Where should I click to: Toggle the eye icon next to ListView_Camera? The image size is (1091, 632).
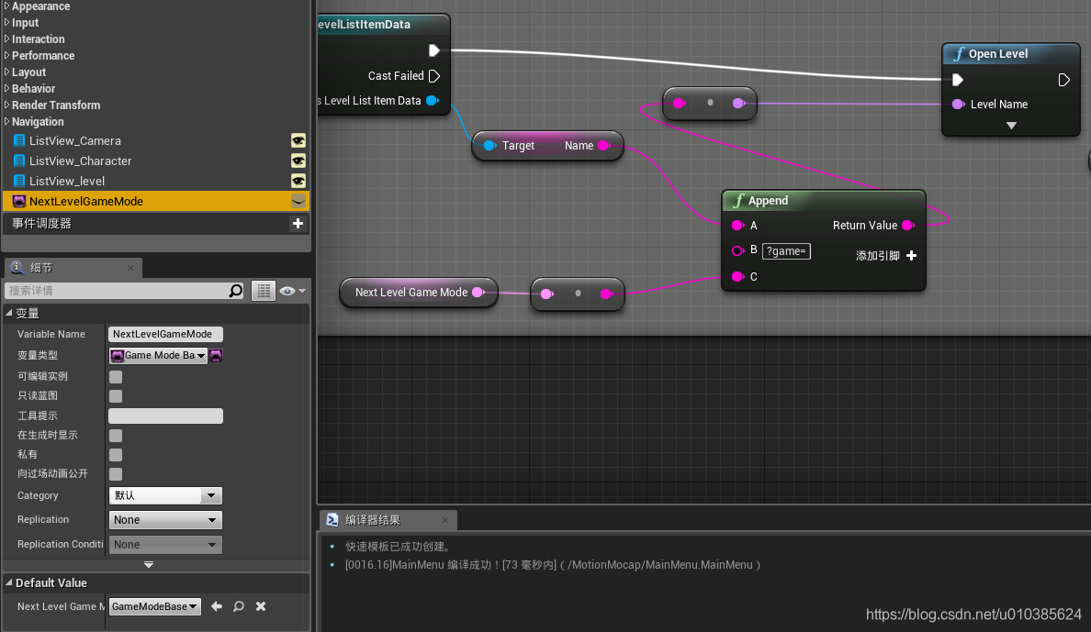pos(298,140)
